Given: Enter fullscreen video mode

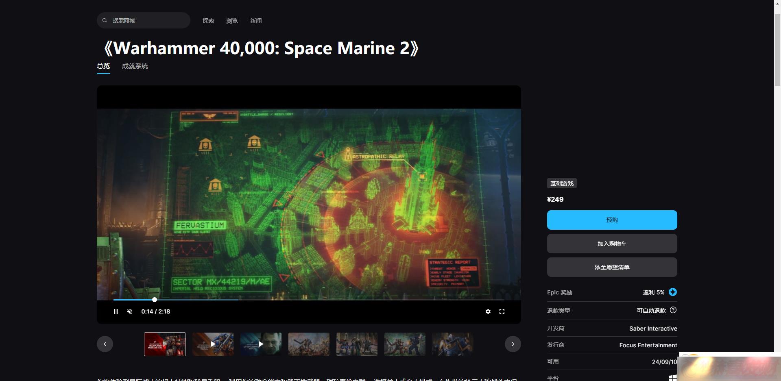Looking at the screenshot, I should click(x=502, y=311).
